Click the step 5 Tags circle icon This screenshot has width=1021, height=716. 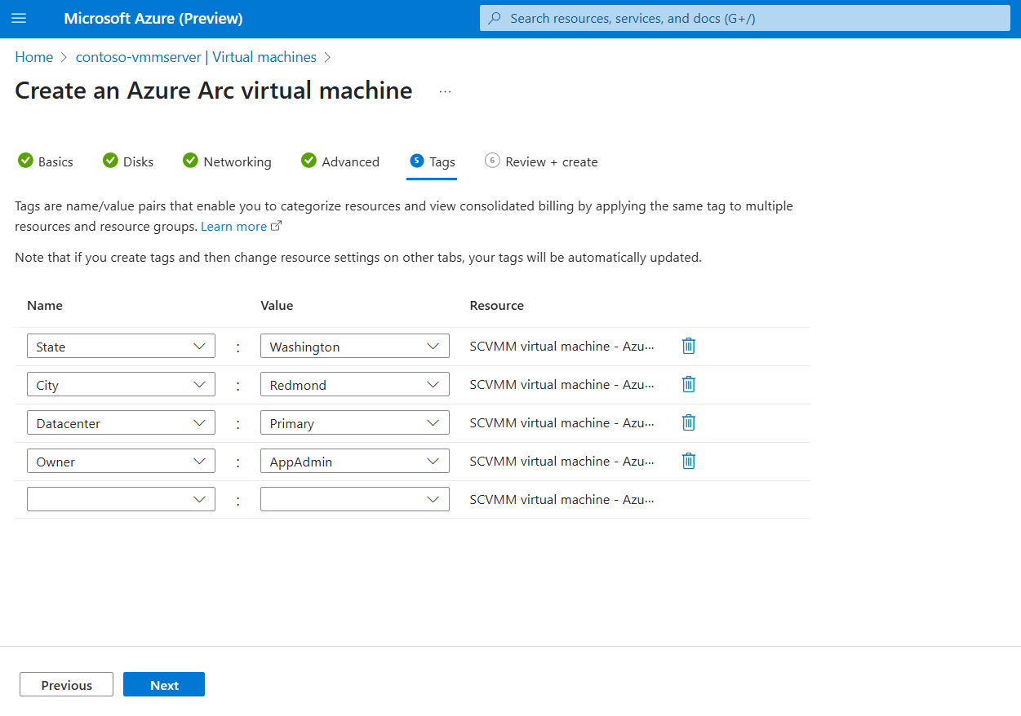(x=416, y=161)
